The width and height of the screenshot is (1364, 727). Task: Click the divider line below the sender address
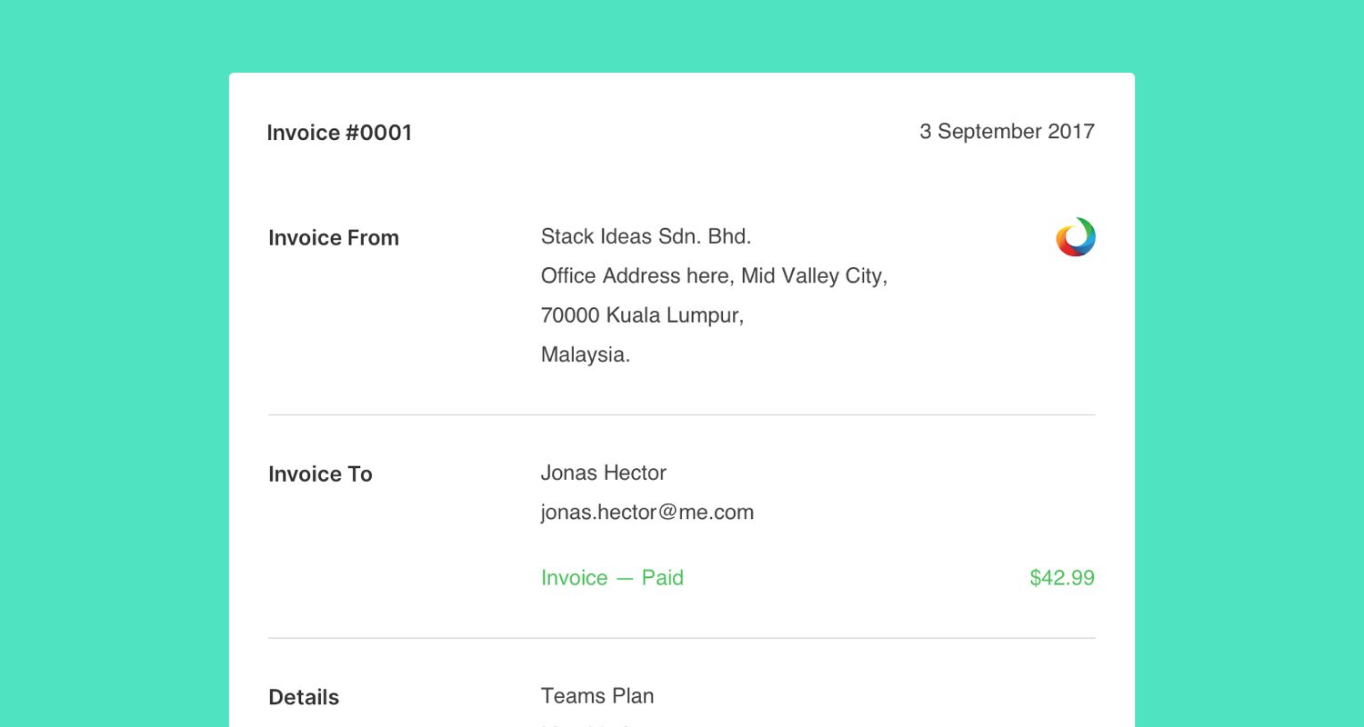point(682,415)
